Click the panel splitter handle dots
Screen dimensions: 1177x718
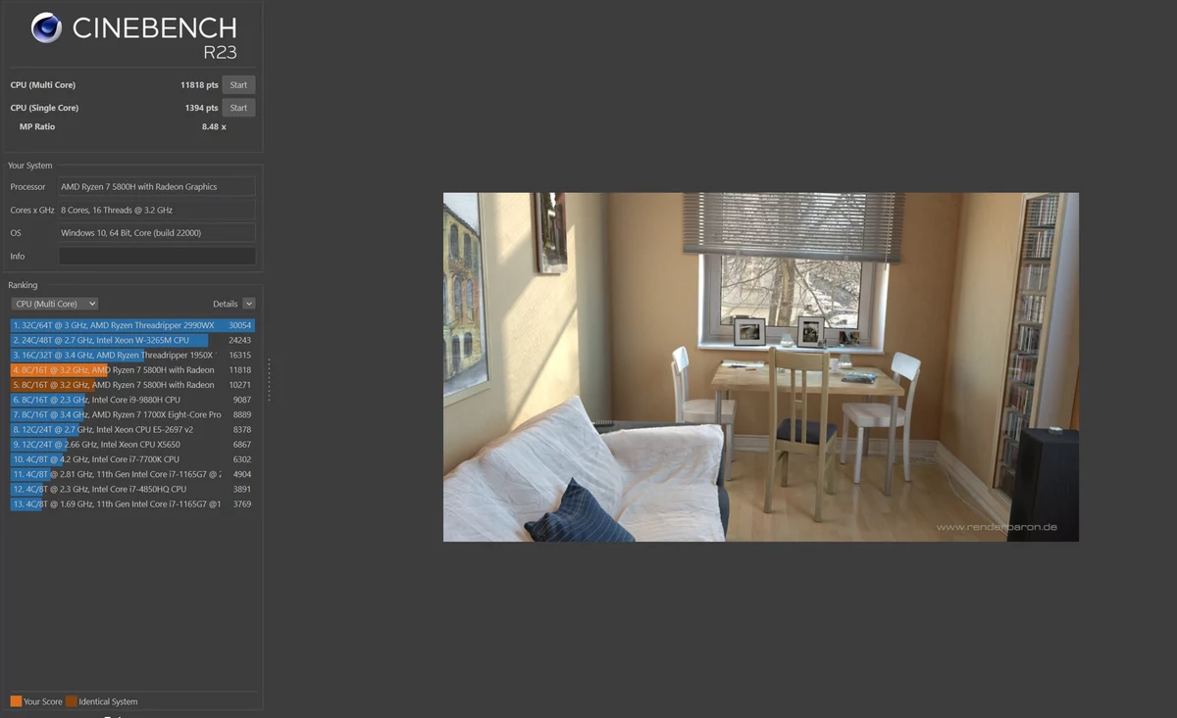coord(269,380)
